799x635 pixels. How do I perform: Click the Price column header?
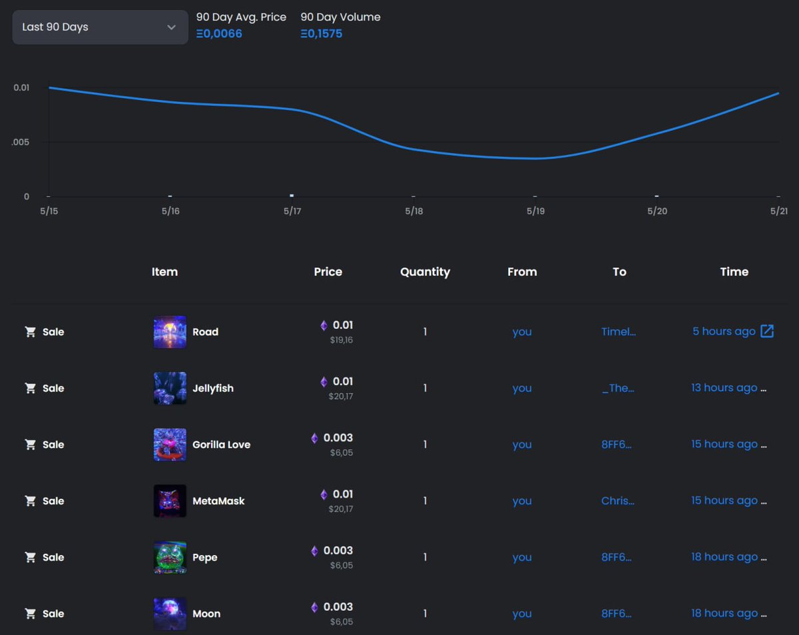click(328, 272)
